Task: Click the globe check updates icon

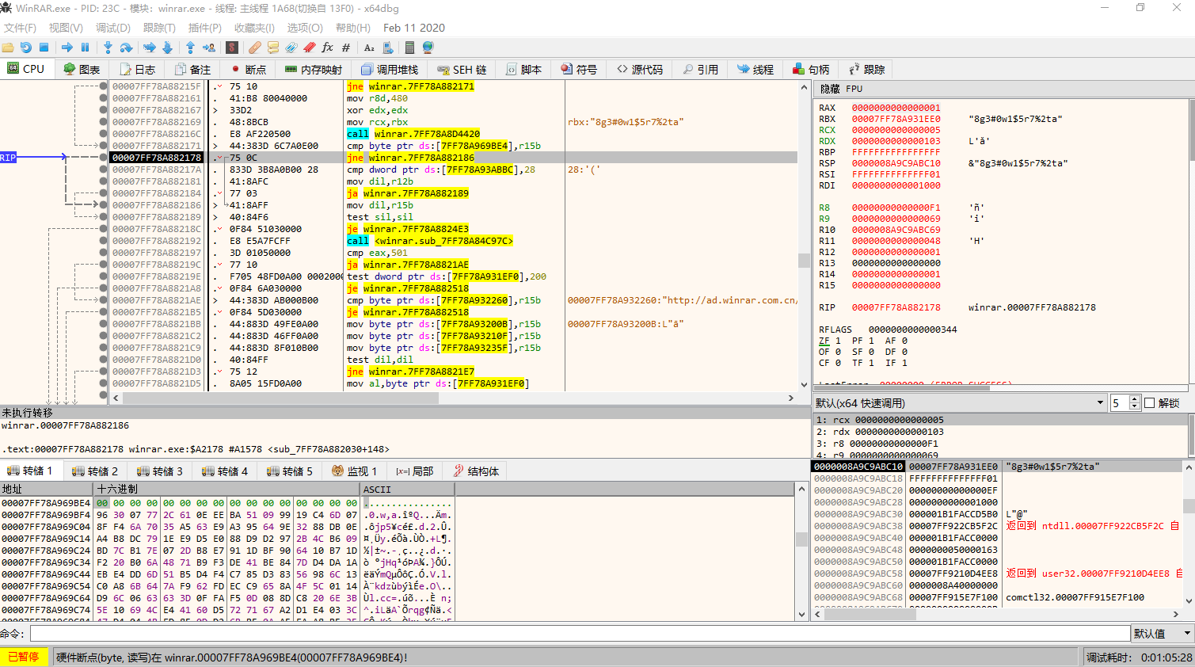Action: pos(428,48)
